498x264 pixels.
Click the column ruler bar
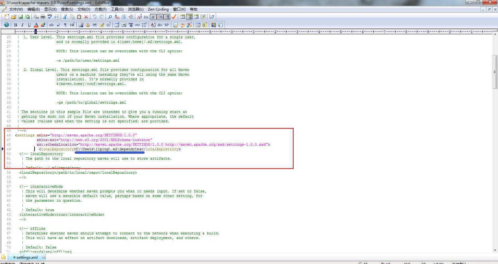[254, 31]
